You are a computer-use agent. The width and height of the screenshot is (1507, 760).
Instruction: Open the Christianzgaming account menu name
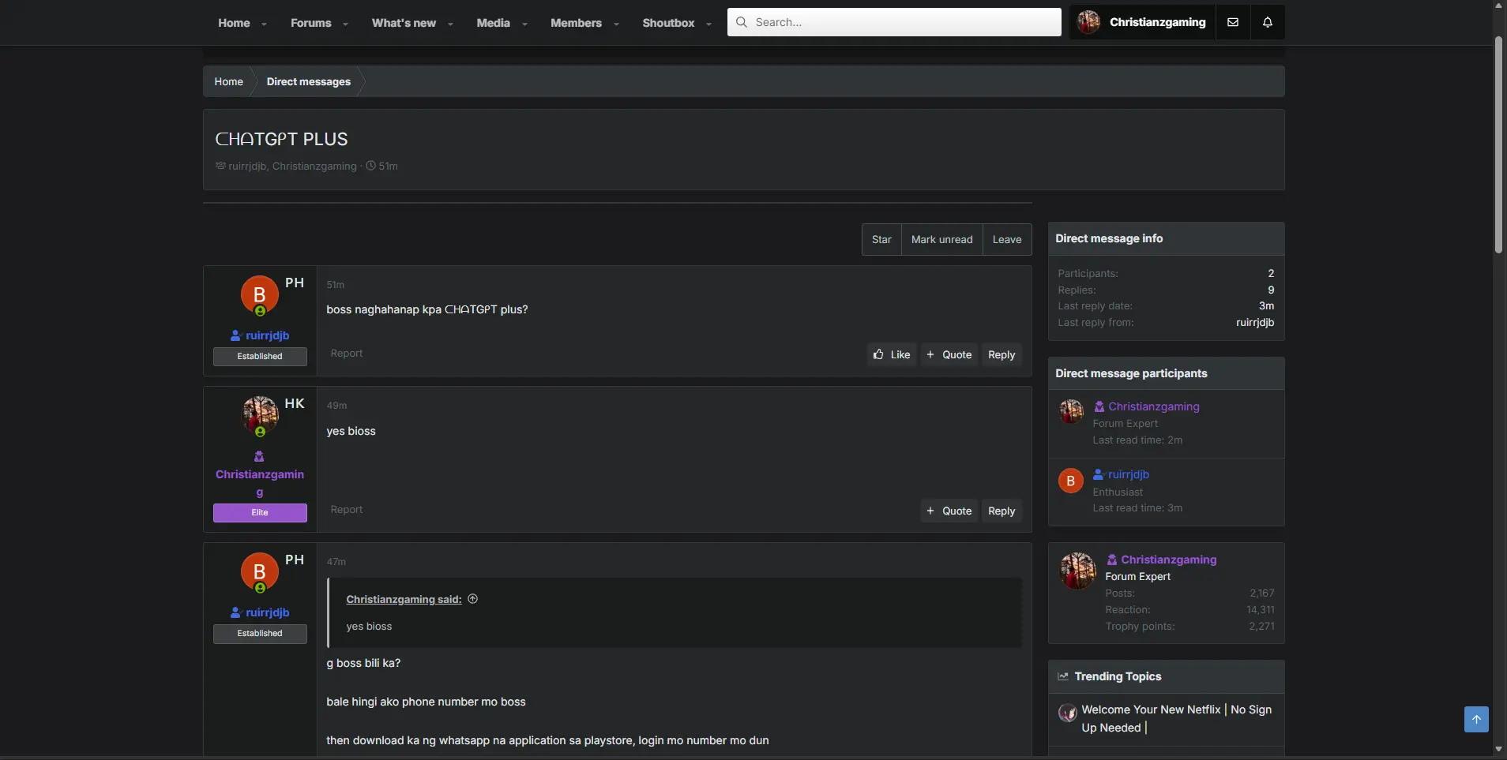1157,22
